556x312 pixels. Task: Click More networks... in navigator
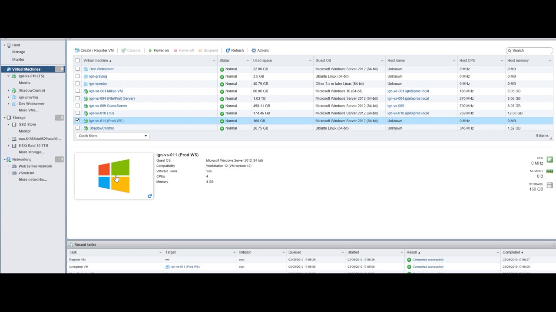[x=33, y=179]
